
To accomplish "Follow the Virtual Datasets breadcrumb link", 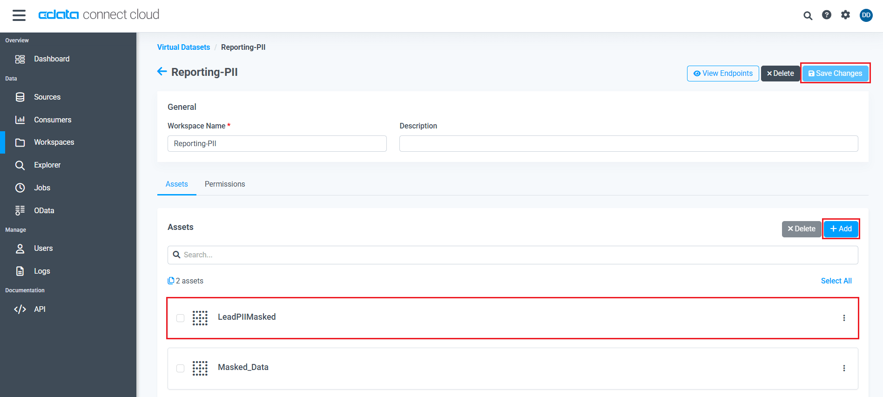I will click(183, 47).
